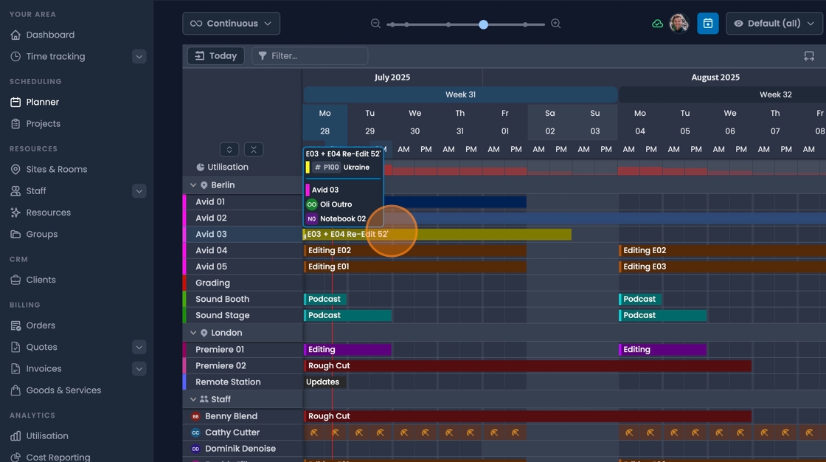Image resolution: width=826 pixels, height=462 pixels.
Task: Open the Clients section under CRM
Action: point(39,280)
